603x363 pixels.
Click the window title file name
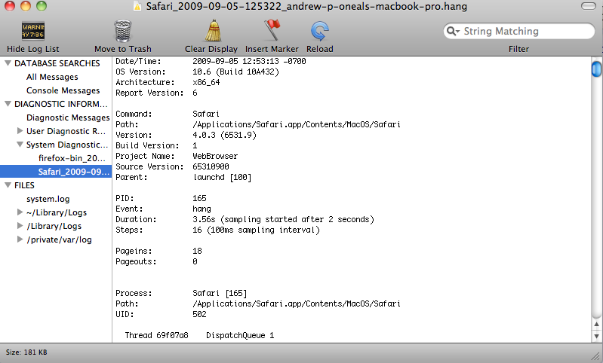306,7
